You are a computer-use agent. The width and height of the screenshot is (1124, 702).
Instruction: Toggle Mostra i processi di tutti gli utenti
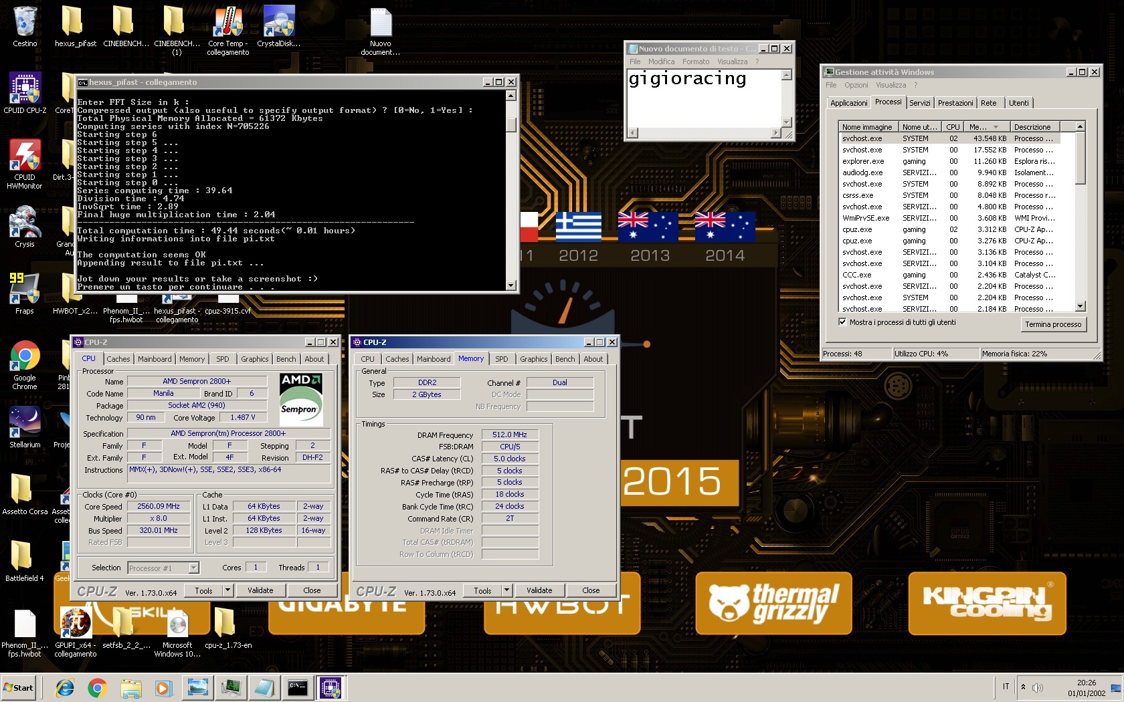842,322
